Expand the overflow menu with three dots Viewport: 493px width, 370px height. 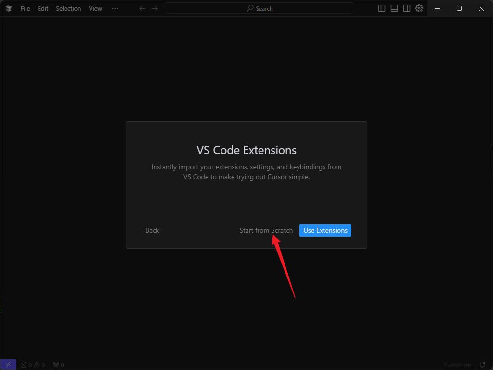[115, 9]
